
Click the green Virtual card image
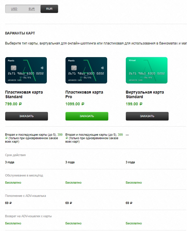[x=146, y=70]
